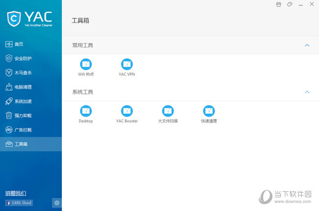Open the feedback chat bubble icon
Image resolution: width=319 pixels, height=211 pixels.
pyautogui.click(x=290, y=4)
